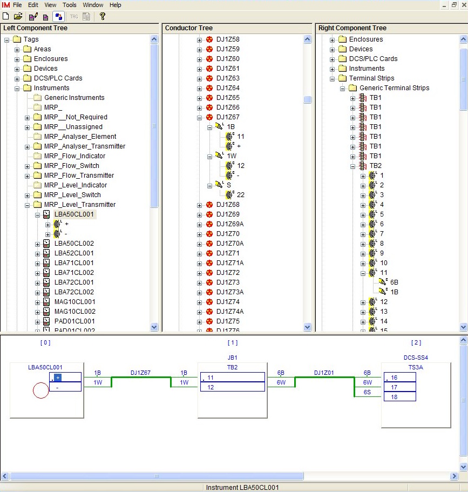
Task: Click the DCS/PLC Cards folder in right tree
Action: coord(374,59)
